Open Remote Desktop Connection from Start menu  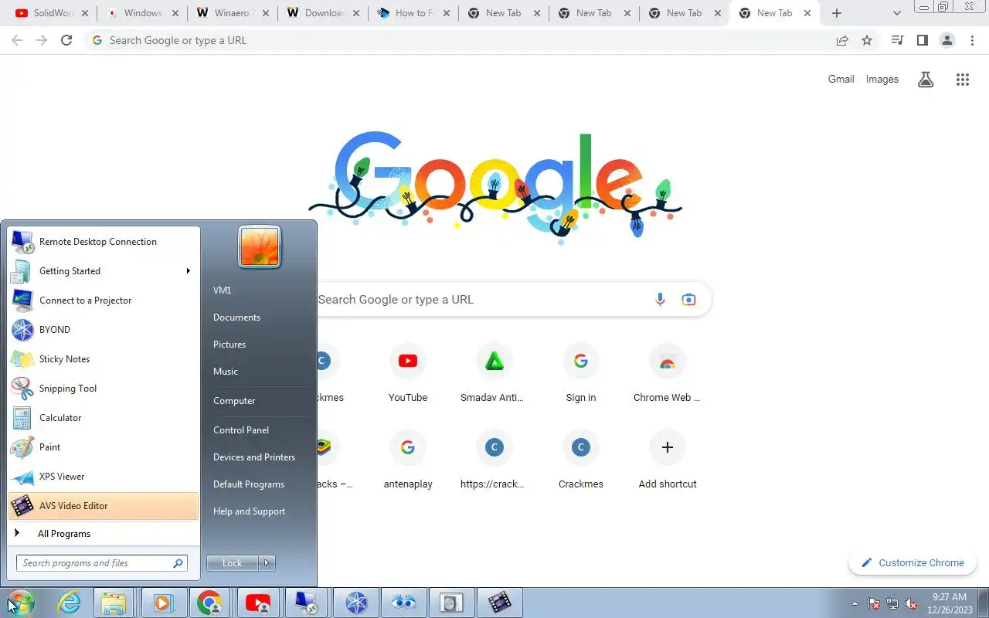104,242
